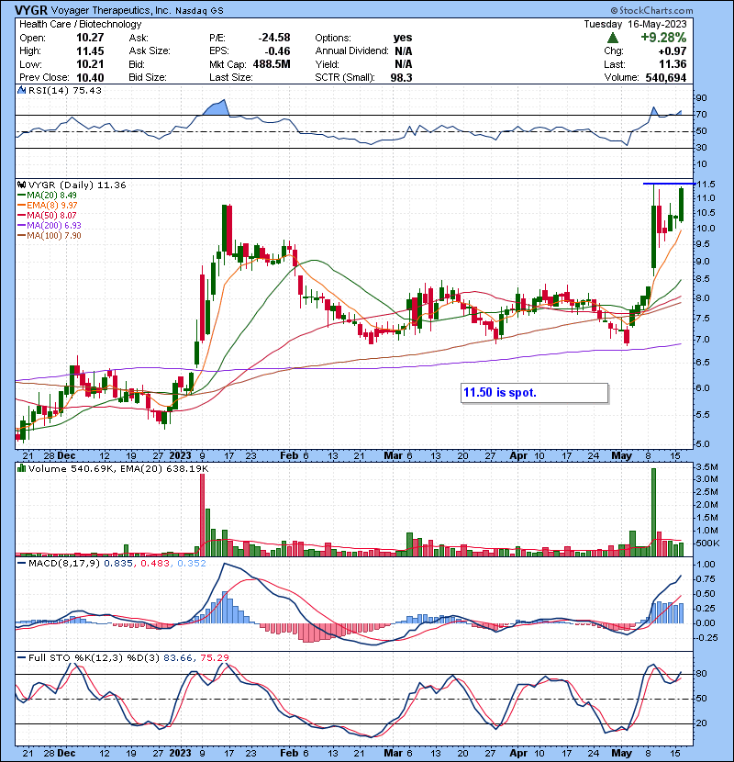Click the latest green candlestick on price chart
The width and height of the screenshot is (734, 762).
(682, 204)
